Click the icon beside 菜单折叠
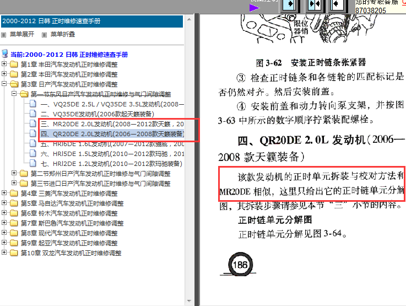 coord(44,35)
